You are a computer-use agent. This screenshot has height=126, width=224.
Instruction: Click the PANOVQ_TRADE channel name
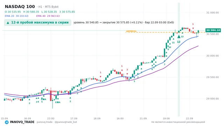click(22, 122)
